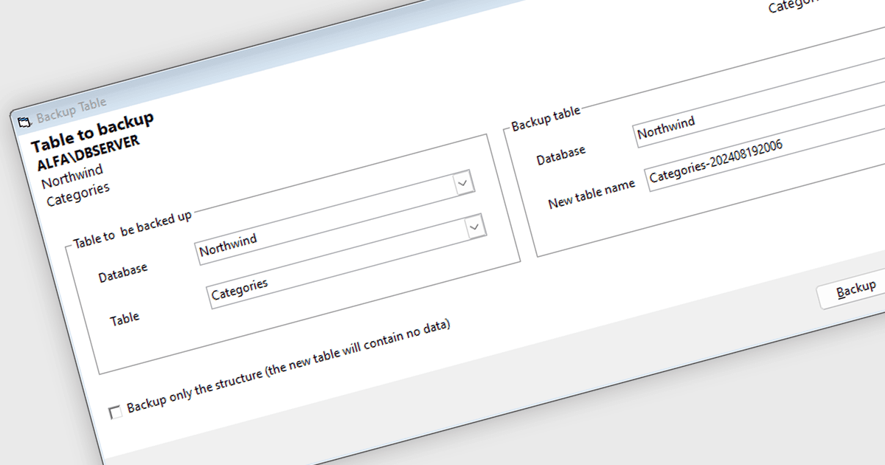Click the Backup Table window title
885x465 pixels.
coord(72,111)
